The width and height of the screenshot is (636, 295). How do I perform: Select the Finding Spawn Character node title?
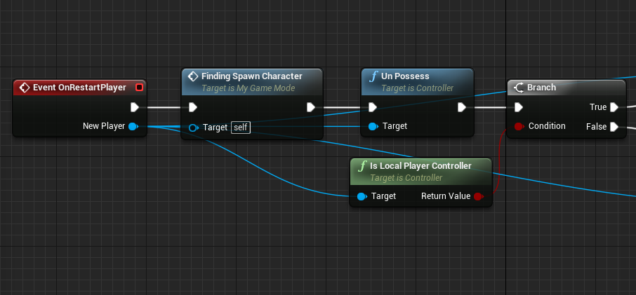coord(252,76)
